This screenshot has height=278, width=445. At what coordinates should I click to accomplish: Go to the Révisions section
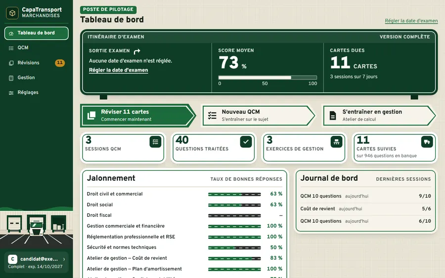(x=36, y=63)
